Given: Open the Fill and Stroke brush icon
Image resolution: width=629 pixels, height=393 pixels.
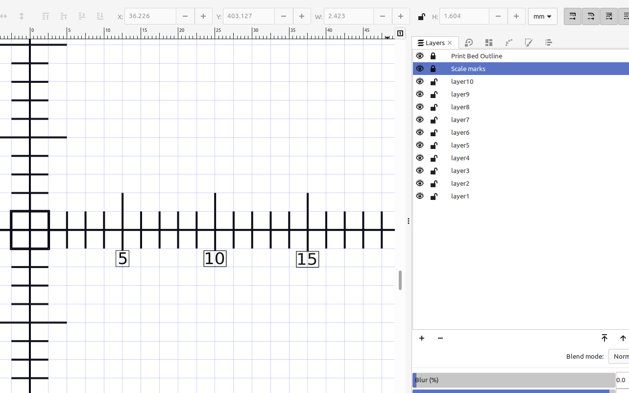Looking at the screenshot, I should coord(529,43).
